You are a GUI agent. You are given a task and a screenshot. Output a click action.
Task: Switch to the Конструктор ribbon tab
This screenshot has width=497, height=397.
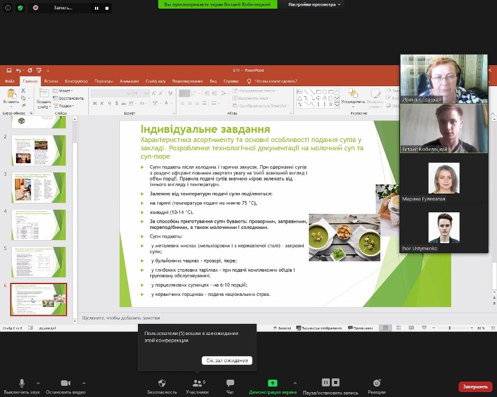76,81
